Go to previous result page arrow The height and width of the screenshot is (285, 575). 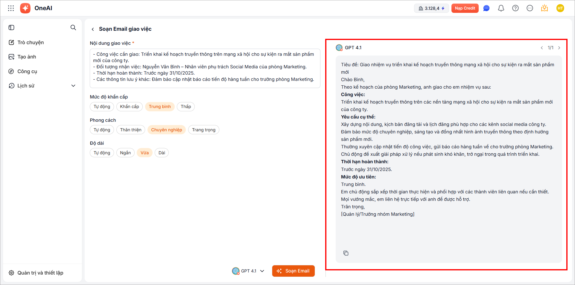coord(542,48)
